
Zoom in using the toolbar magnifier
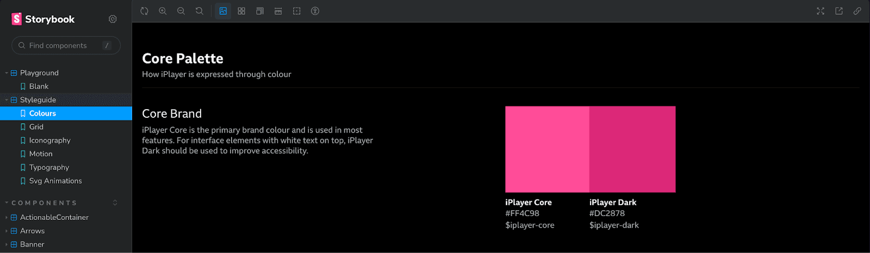[163, 11]
